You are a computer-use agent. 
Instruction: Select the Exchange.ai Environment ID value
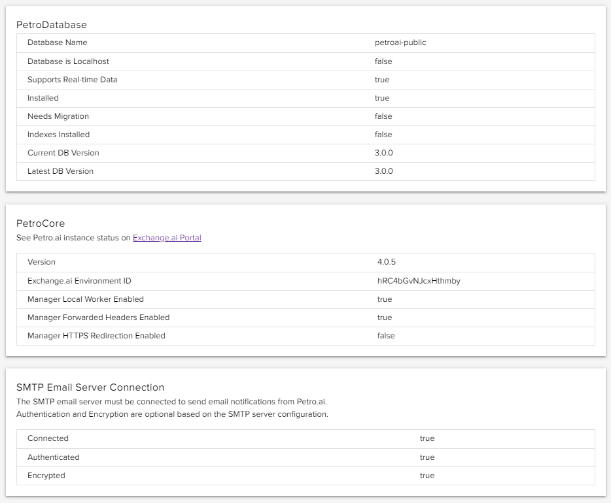pyautogui.click(x=419, y=281)
